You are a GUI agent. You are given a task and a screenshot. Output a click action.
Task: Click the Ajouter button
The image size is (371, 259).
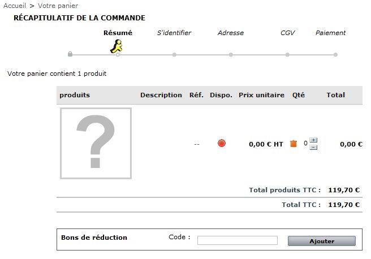pyautogui.click(x=322, y=241)
